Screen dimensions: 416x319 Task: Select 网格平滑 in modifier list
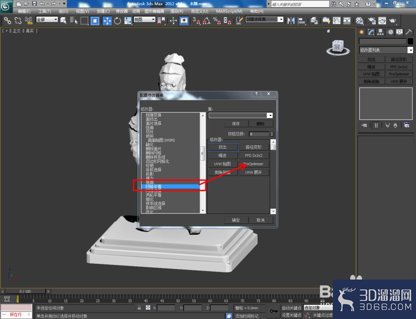170,187
